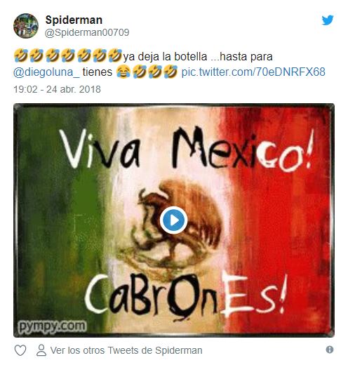Play the Viva Mexico video

coord(173,220)
